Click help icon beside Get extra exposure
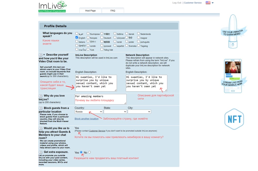 click(41, 152)
